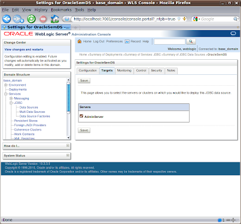The image size is (241, 224).
Task: Open the Firefox File menu
Action: tap(5, 10)
